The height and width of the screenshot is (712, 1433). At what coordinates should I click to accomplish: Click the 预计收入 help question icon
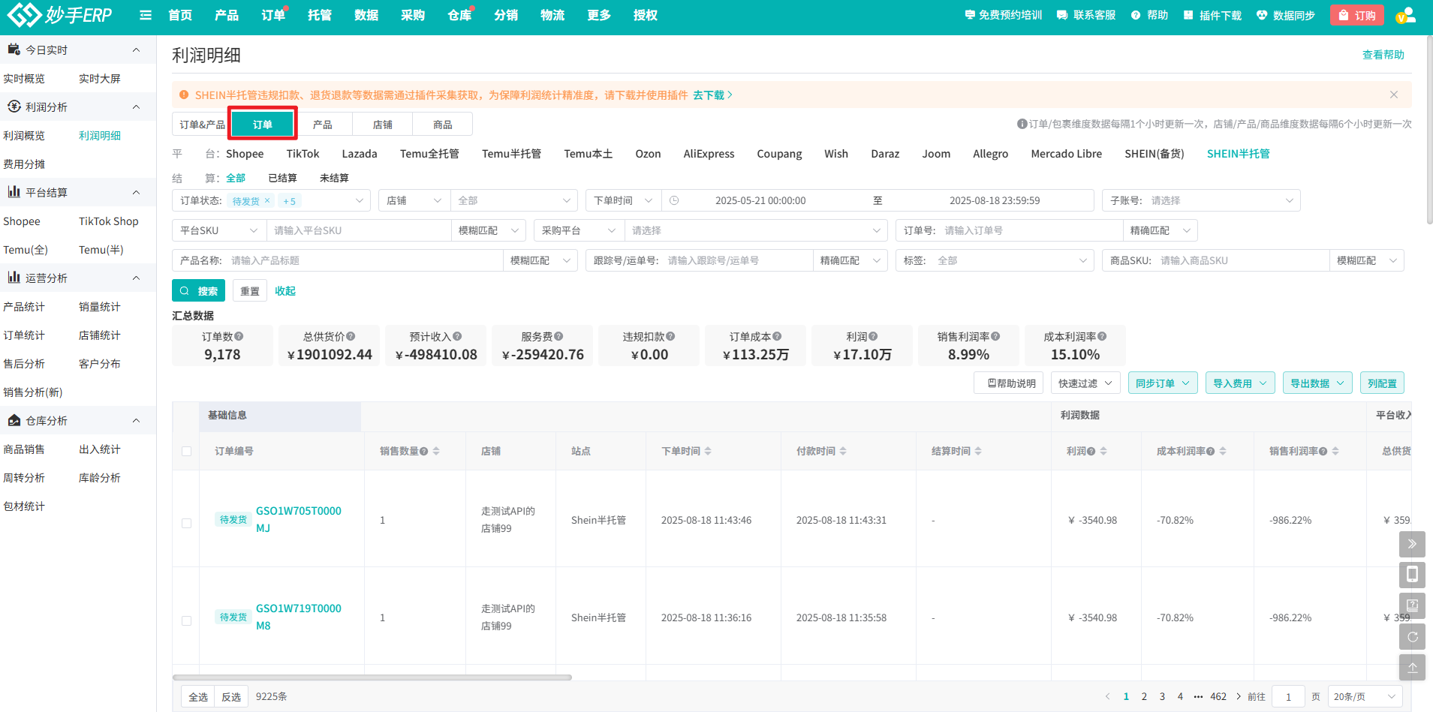click(x=457, y=337)
